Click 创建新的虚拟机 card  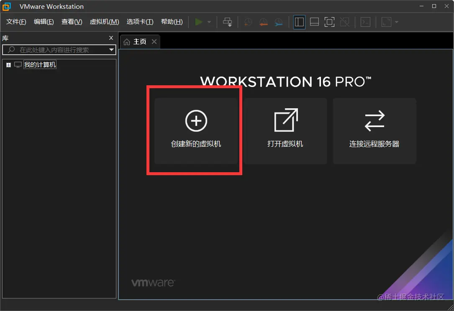(196, 131)
